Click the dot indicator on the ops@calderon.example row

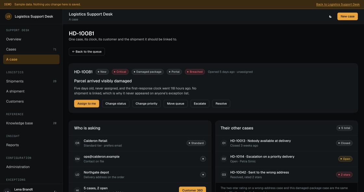point(203,159)
